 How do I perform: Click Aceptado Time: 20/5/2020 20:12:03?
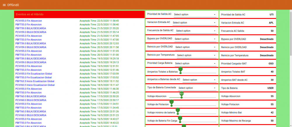[99, 43]
